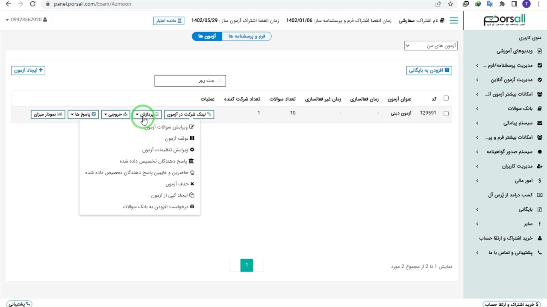
Task: Click the hamburger menu icon in header
Action: point(454,20)
